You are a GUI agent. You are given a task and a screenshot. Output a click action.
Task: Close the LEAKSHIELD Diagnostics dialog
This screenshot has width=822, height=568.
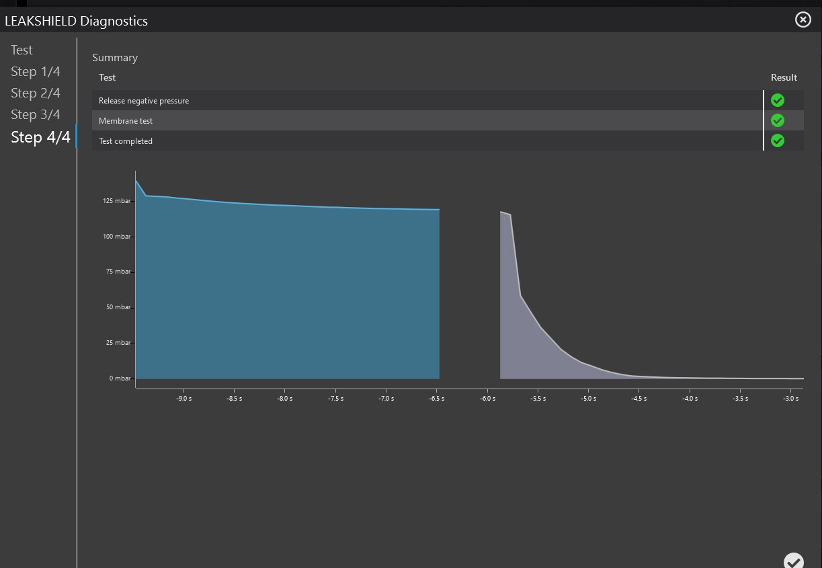click(x=803, y=20)
